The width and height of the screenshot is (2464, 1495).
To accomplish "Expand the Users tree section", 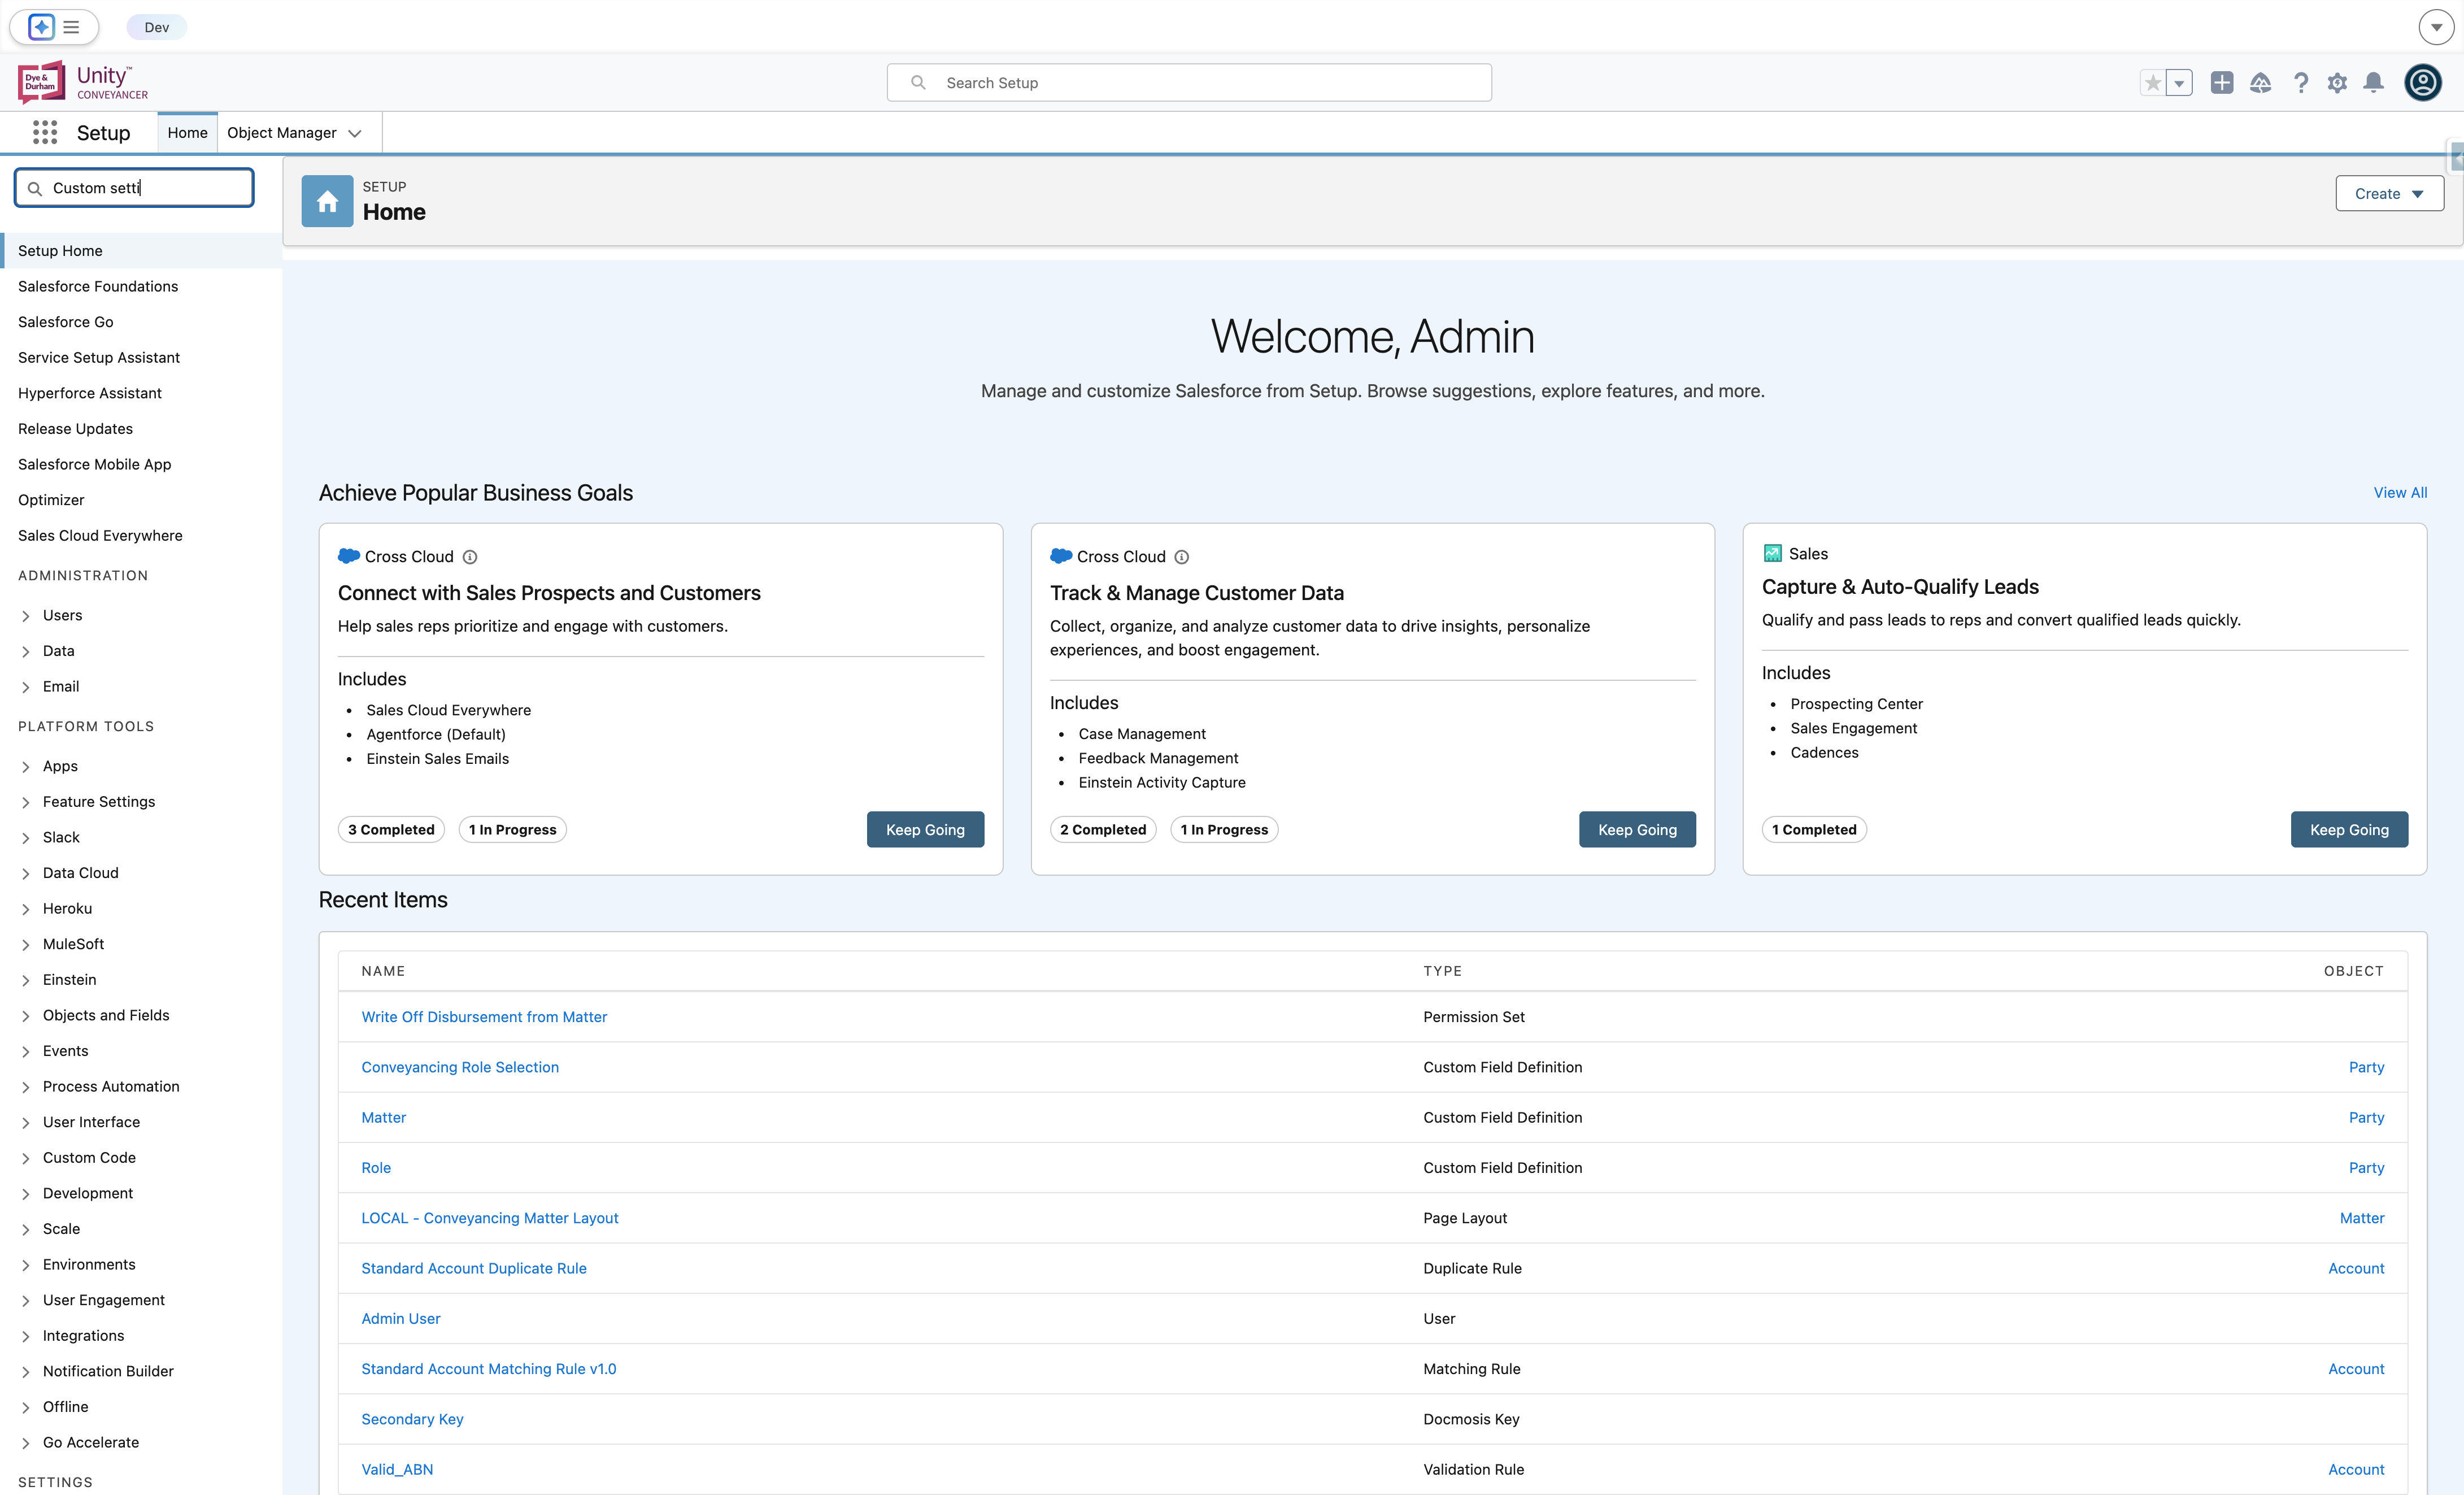I will (26, 615).
